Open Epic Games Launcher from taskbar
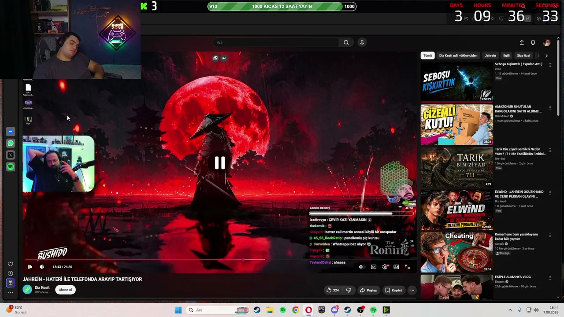Screen dimensions: 564x317 point(322,310)
